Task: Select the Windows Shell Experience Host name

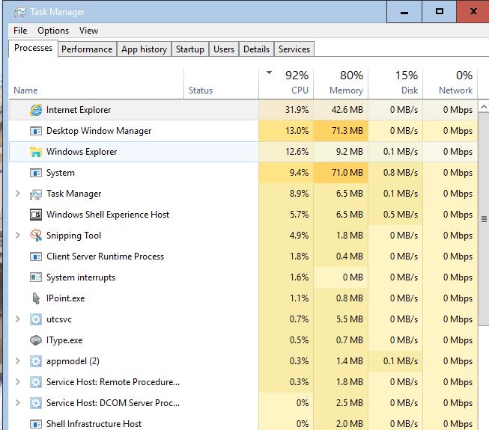Action: tap(108, 215)
